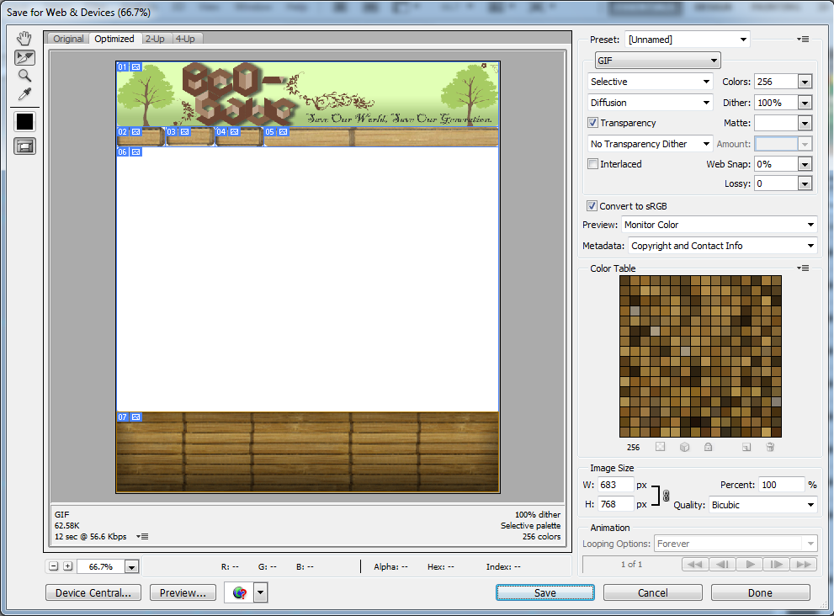Click the Done button
The height and width of the screenshot is (616, 834).
(760, 592)
